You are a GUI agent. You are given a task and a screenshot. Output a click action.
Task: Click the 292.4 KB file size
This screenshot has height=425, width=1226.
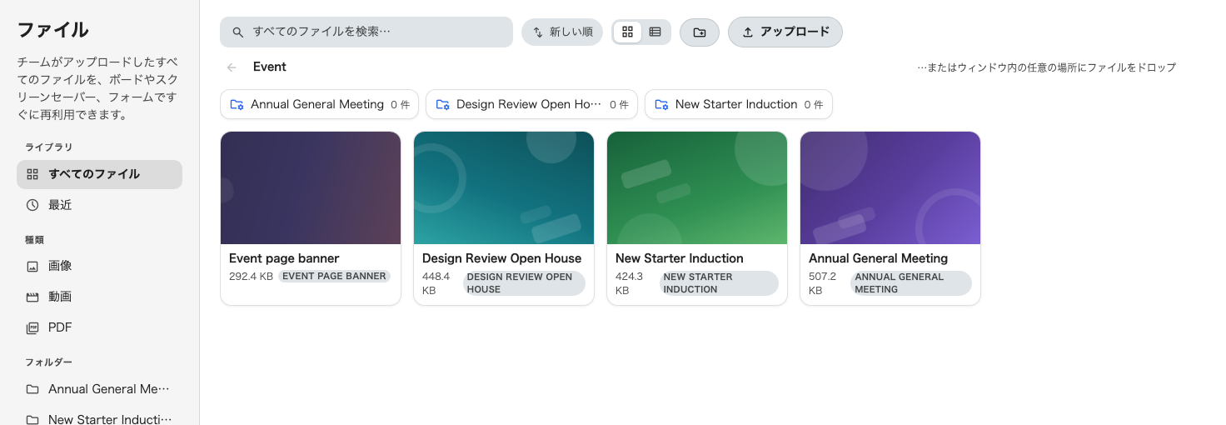tap(251, 276)
